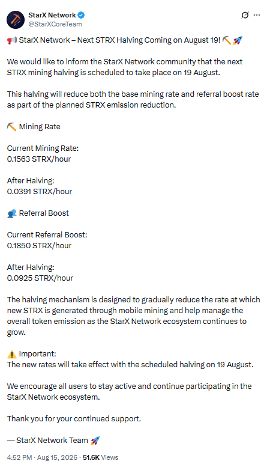The image size is (267, 467).
Task: Open the StarX Network display name link
Action: 52,15
